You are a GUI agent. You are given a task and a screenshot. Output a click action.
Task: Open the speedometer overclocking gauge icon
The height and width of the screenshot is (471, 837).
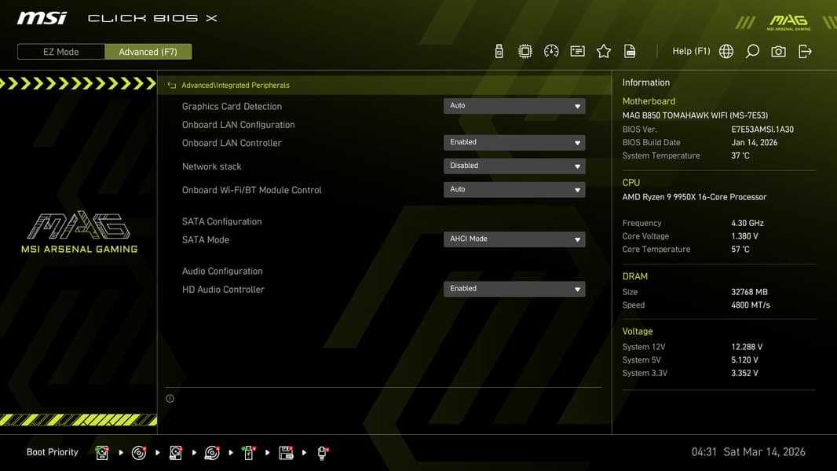click(551, 51)
